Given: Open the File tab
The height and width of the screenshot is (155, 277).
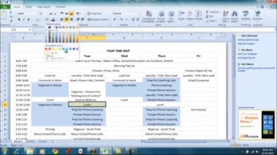Looking at the screenshot, I should coord(5,7).
